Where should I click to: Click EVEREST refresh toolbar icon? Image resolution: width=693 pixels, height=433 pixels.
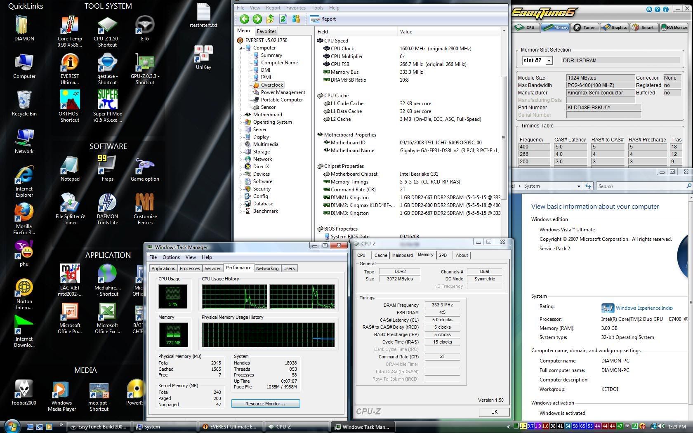click(283, 19)
